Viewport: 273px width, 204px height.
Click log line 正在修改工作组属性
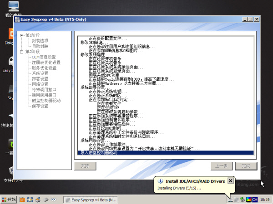(x=110, y=145)
